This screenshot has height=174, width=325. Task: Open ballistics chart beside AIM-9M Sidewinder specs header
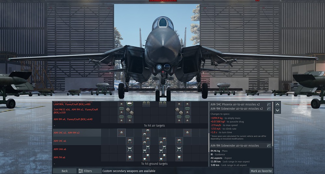[269, 146]
